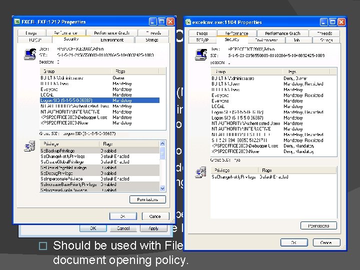Sort by Privilege column in EXCEL.EXE window
This screenshot has width=360, height=270.
coord(69,144)
